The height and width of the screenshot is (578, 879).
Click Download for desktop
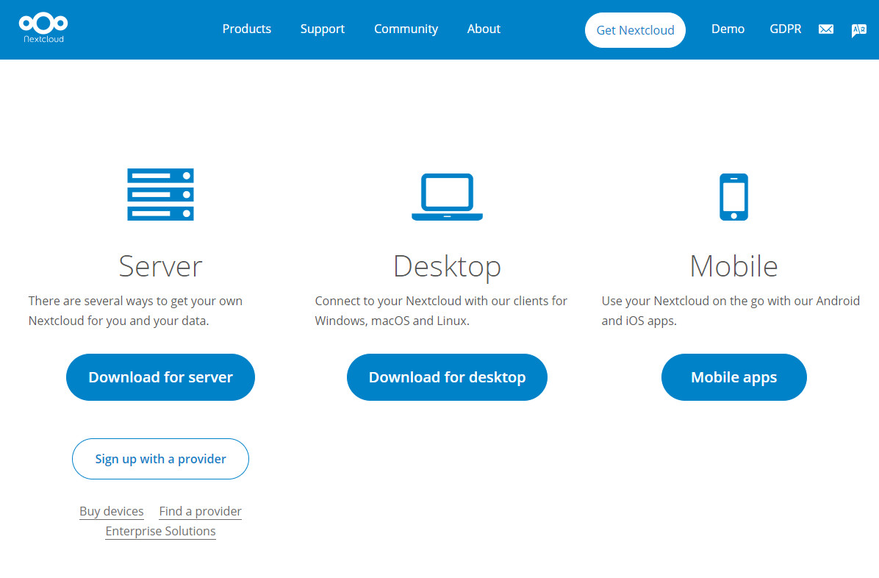tap(447, 377)
